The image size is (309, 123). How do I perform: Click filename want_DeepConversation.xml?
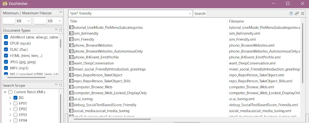click(x=252, y=63)
